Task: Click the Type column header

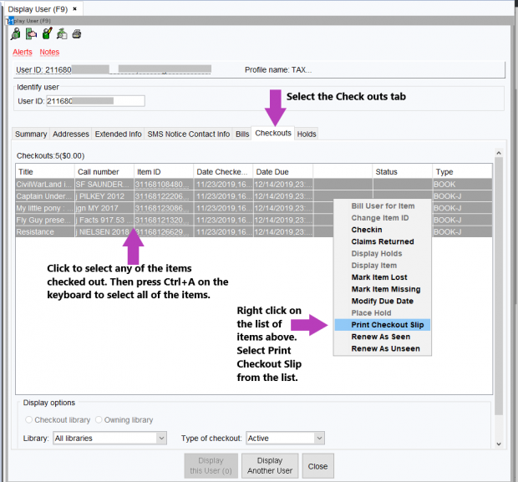Action: (463, 172)
